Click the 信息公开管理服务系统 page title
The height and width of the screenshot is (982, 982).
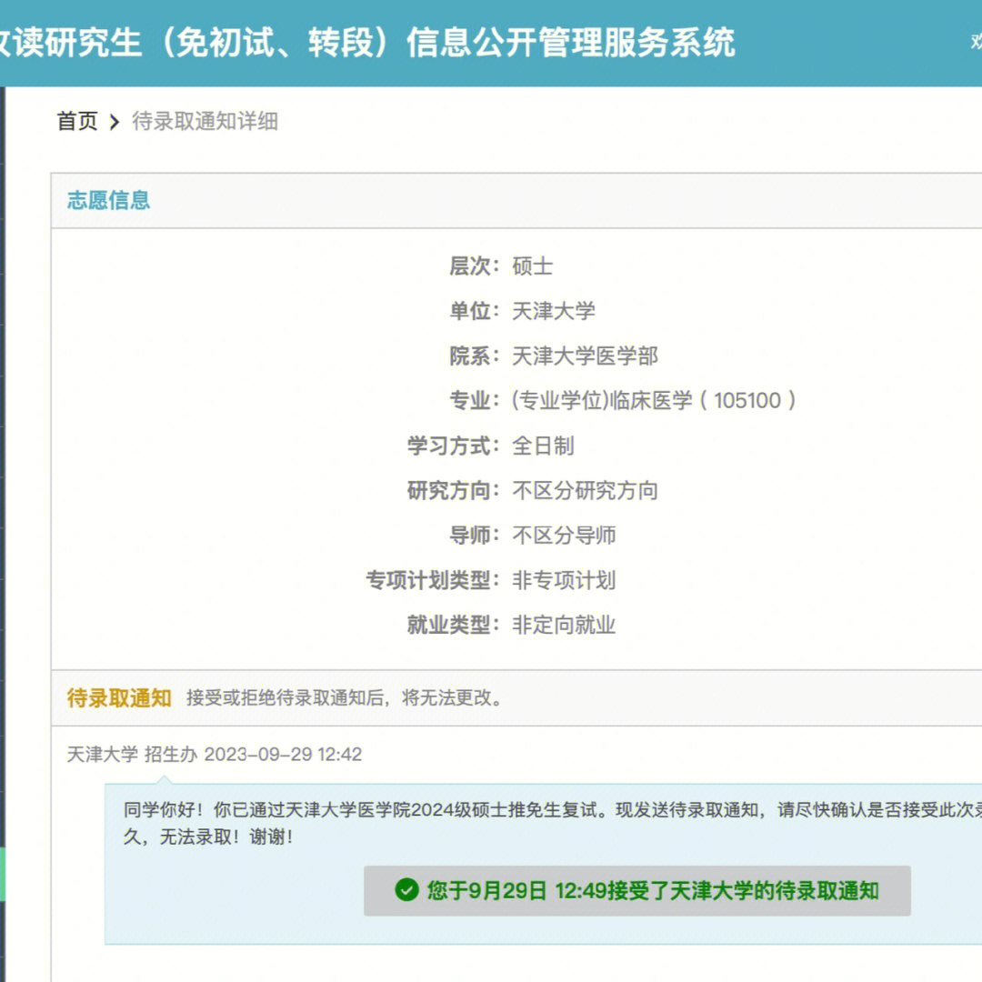click(x=366, y=43)
